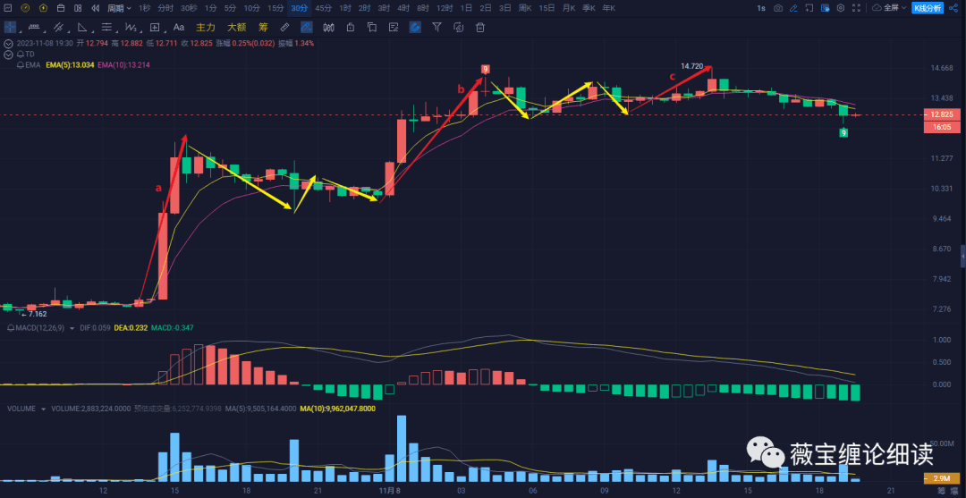Viewport: 966px width, 498px height.
Task: Switch to the 4时 timeframe
Action: 403,8
